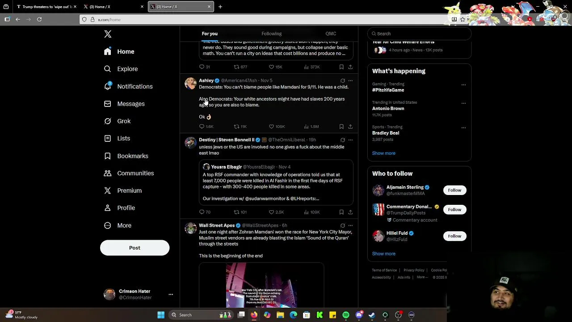Open Spotify from taskbar
This screenshot has height=322, width=572.
(x=346, y=315)
